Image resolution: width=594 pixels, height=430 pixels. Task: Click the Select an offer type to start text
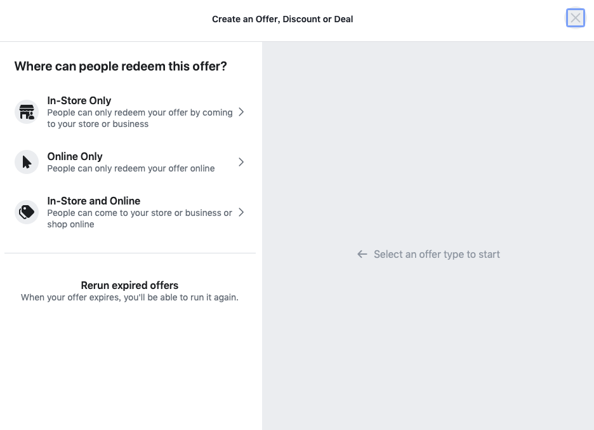coord(437,254)
